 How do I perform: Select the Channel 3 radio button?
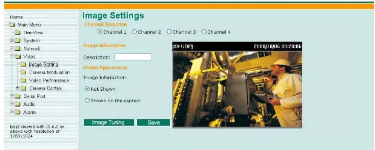coord(169,32)
